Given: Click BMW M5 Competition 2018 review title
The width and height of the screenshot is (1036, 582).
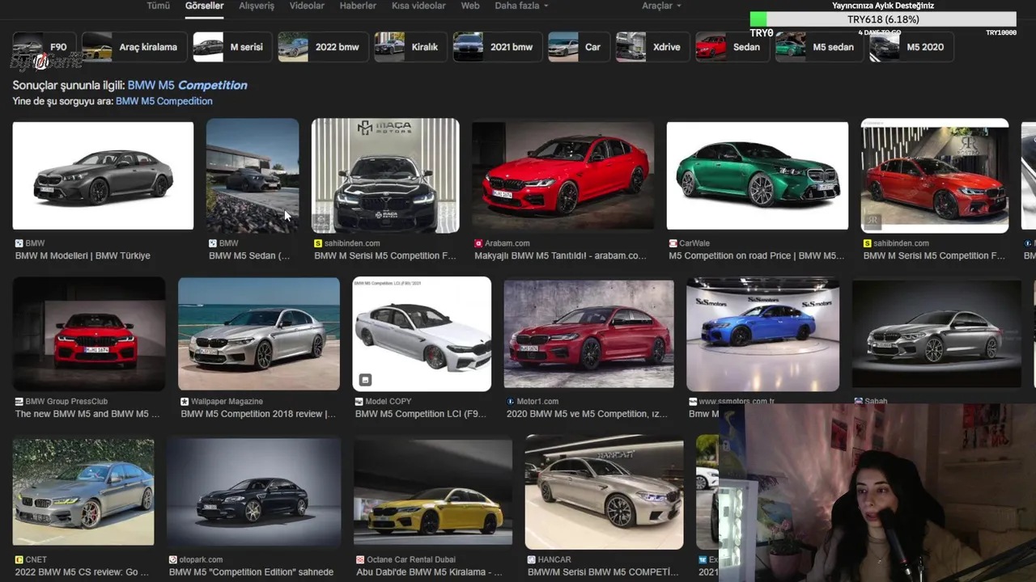Looking at the screenshot, I should (x=257, y=414).
